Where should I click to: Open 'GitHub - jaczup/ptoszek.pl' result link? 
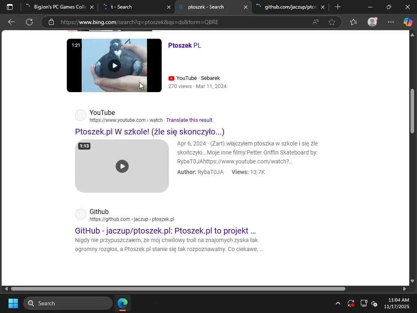coord(165,231)
